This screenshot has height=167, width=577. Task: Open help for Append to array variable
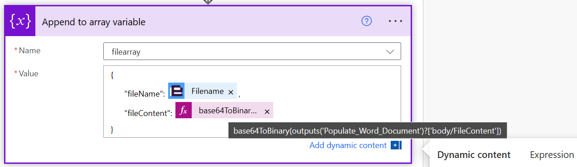366,21
